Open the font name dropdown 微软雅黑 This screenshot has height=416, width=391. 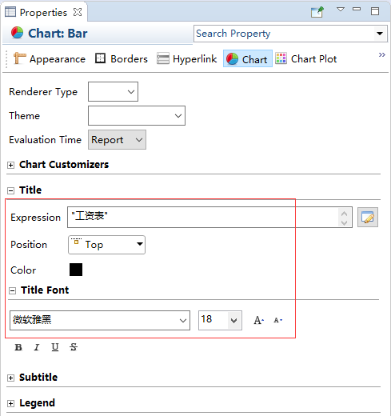click(x=100, y=320)
